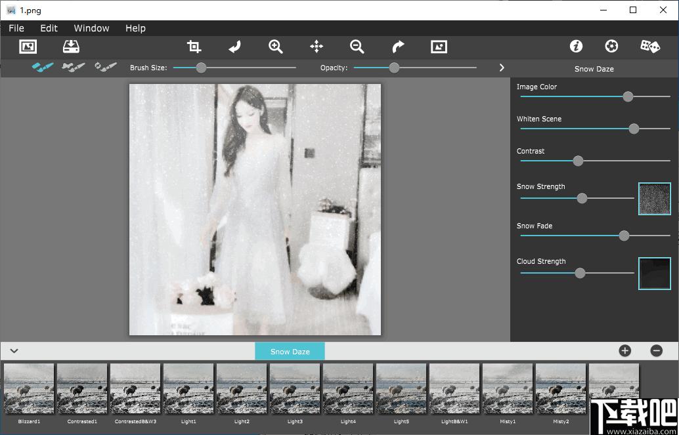Select the Snow Daze tab above presets

pyautogui.click(x=290, y=352)
